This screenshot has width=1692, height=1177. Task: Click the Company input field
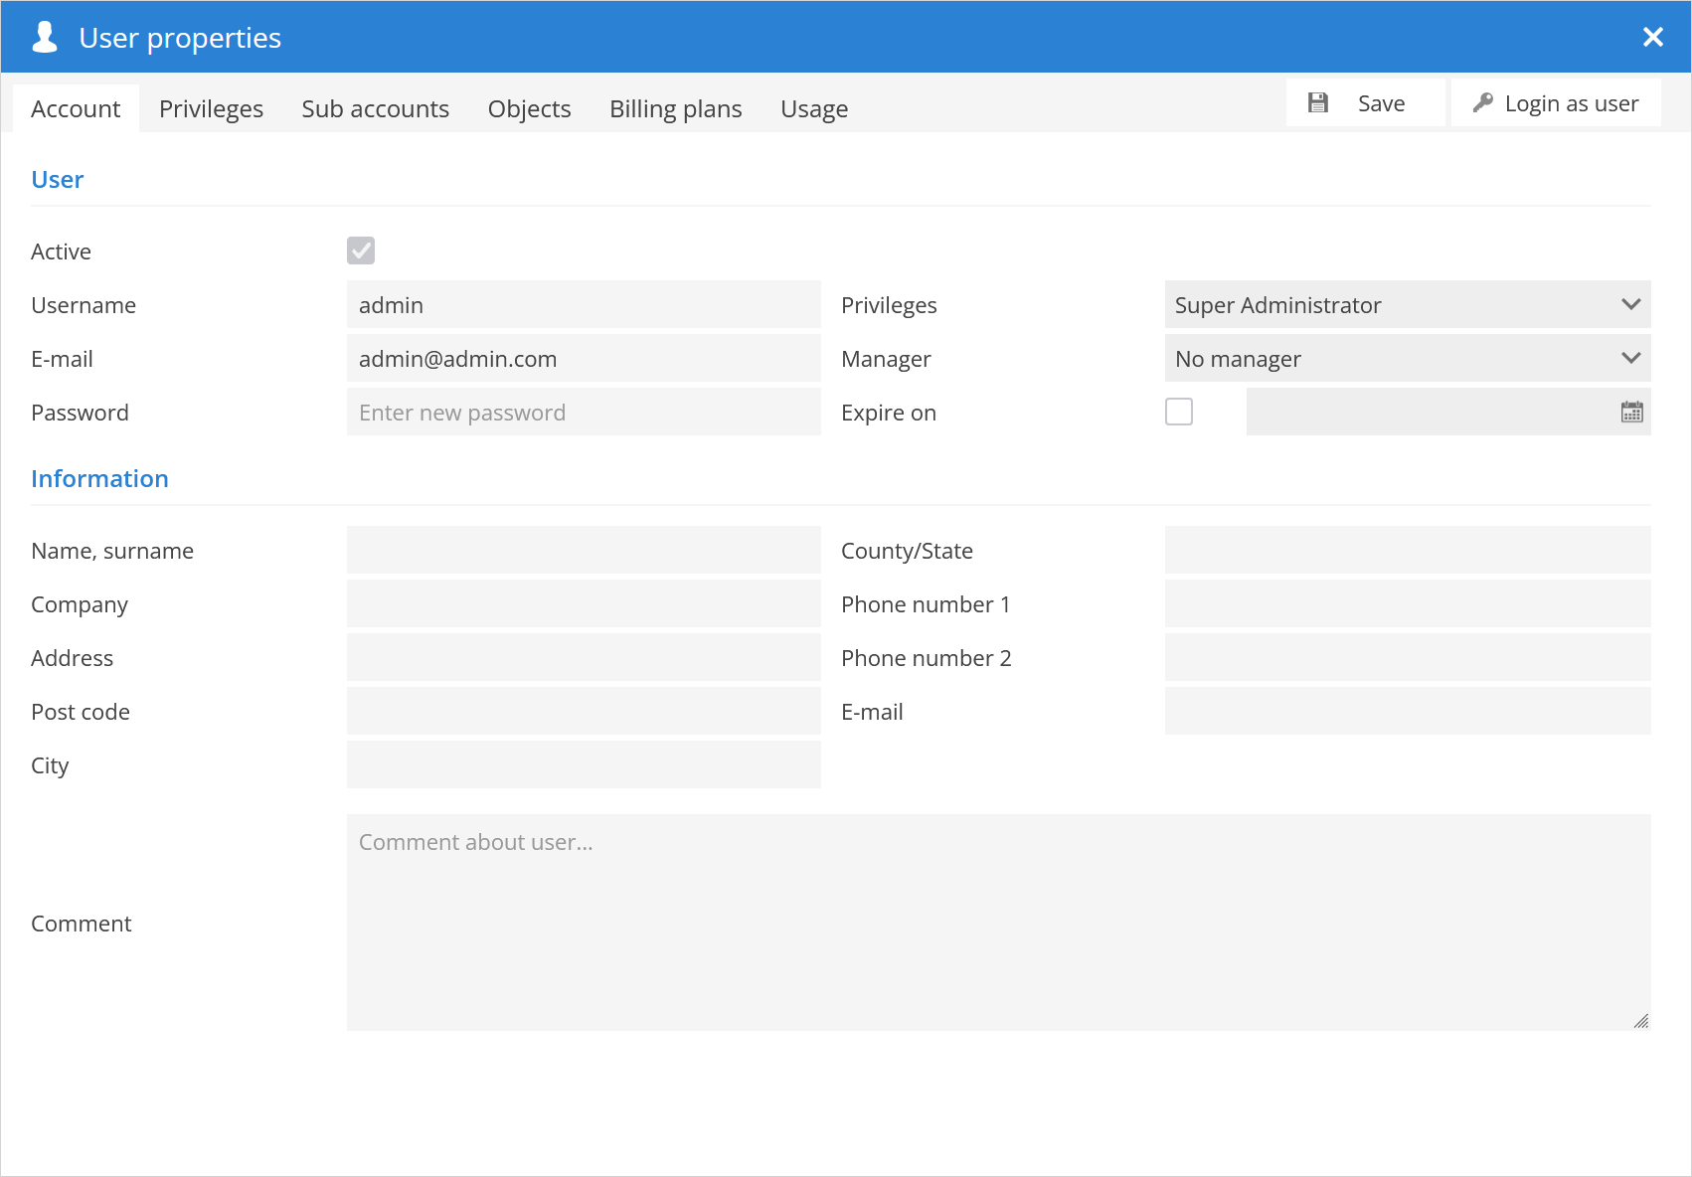pos(584,604)
